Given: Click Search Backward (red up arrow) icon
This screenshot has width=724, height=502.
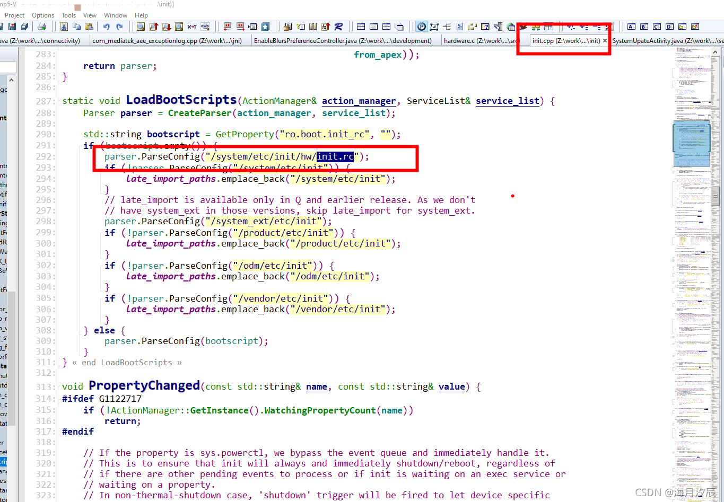Looking at the screenshot, I should 154,27.
